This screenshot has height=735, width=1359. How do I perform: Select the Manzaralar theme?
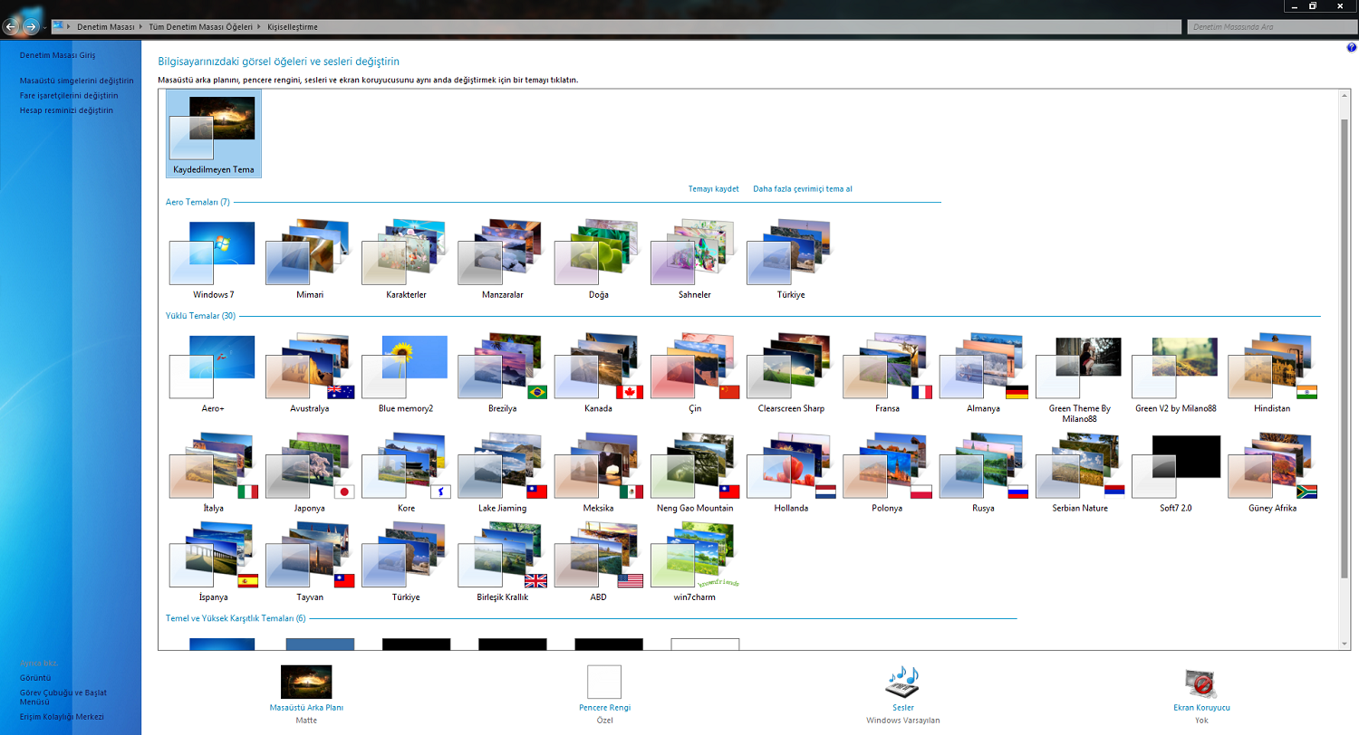502,261
